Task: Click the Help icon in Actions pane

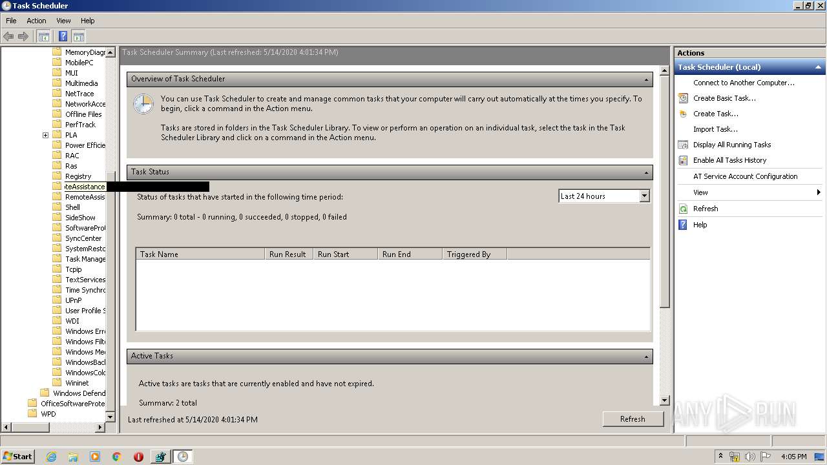Action: pyautogui.click(x=683, y=225)
